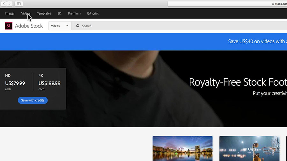Open the Images menu item

click(10, 13)
